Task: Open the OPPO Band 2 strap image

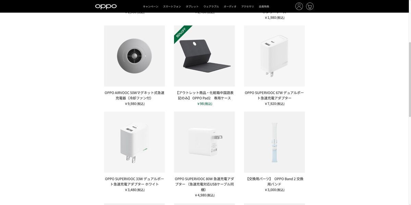Action: (274, 142)
